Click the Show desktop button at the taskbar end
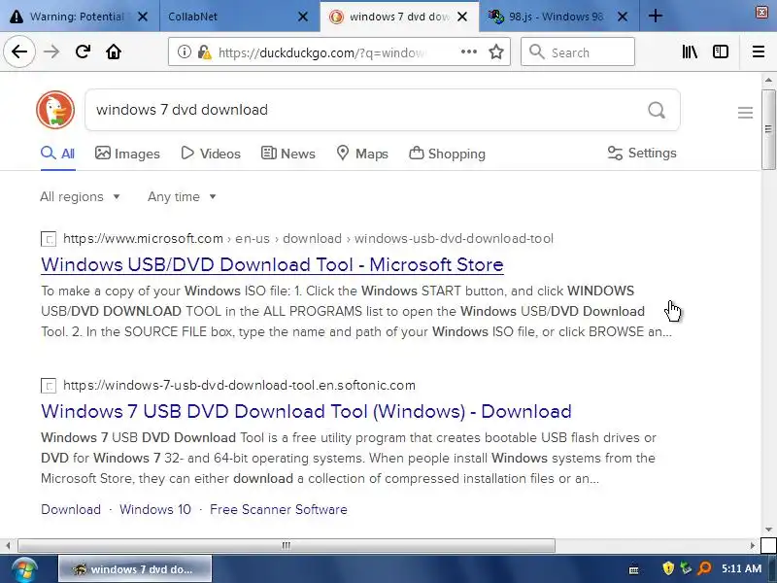 tap(772, 569)
